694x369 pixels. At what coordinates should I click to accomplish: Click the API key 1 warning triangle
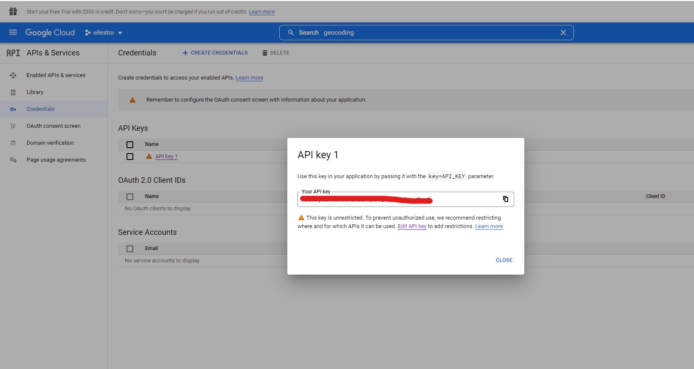tap(149, 157)
